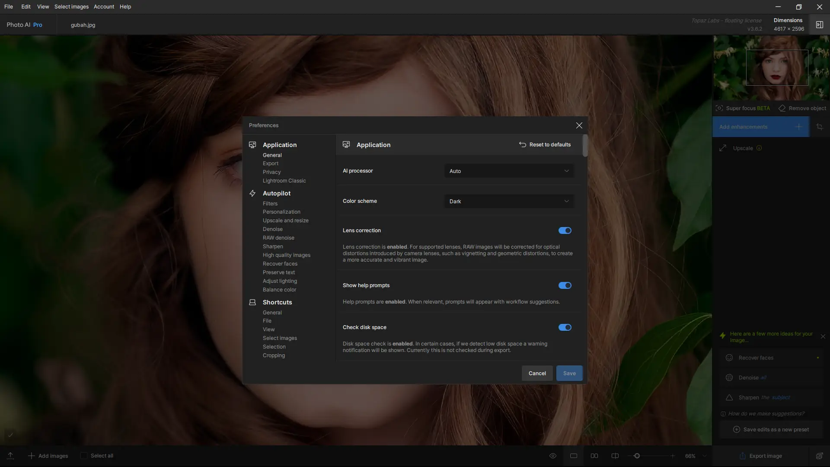This screenshot has height=467, width=830.
Task: Click the Reset to defaults icon
Action: [522, 144]
